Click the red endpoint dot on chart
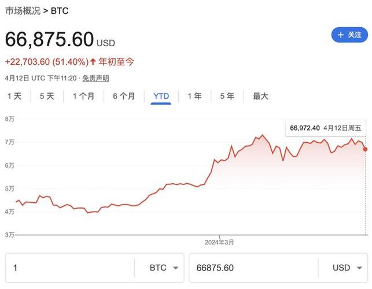The width and height of the screenshot is (372, 289). click(x=365, y=149)
